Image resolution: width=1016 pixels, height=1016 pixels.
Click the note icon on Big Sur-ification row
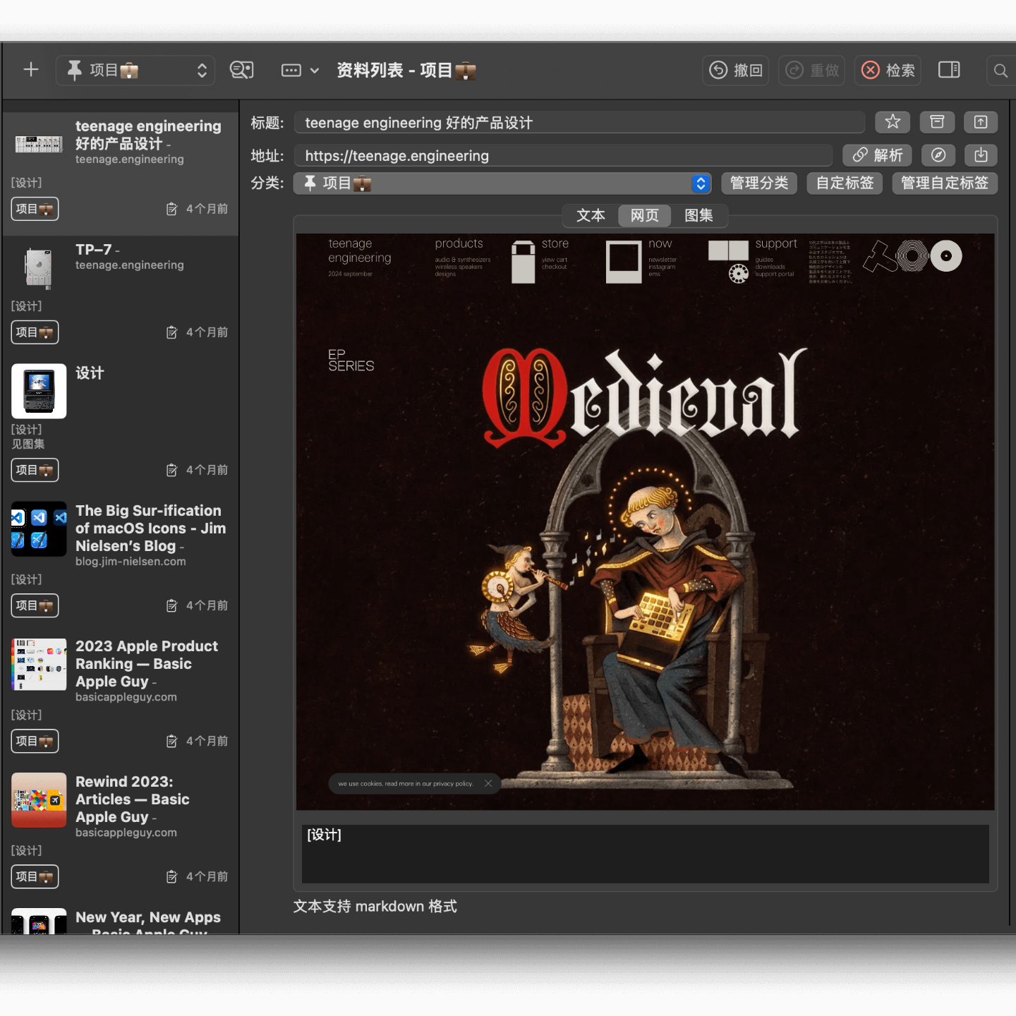171,605
